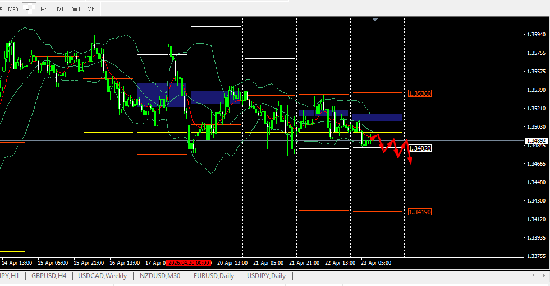This screenshot has height=286, width=550.
Task: Click 1.34665 on the price scale
Action: (537, 163)
